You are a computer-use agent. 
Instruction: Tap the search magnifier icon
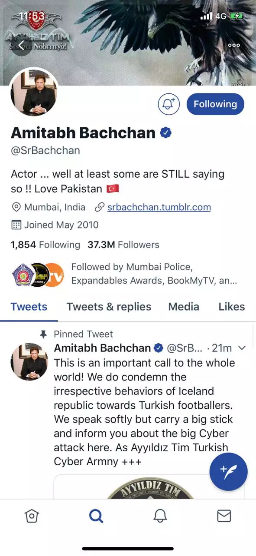pyautogui.click(x=96, y=516)
